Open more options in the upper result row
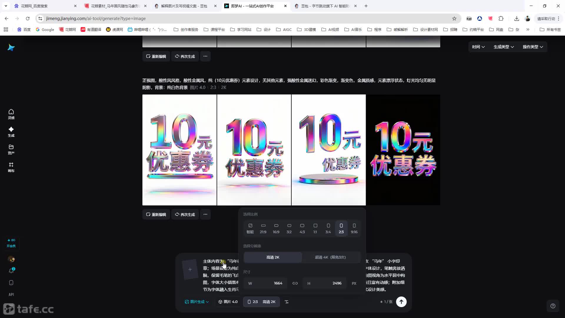The height and width of the screenshot is (318, 565). (x=205, y=56)
